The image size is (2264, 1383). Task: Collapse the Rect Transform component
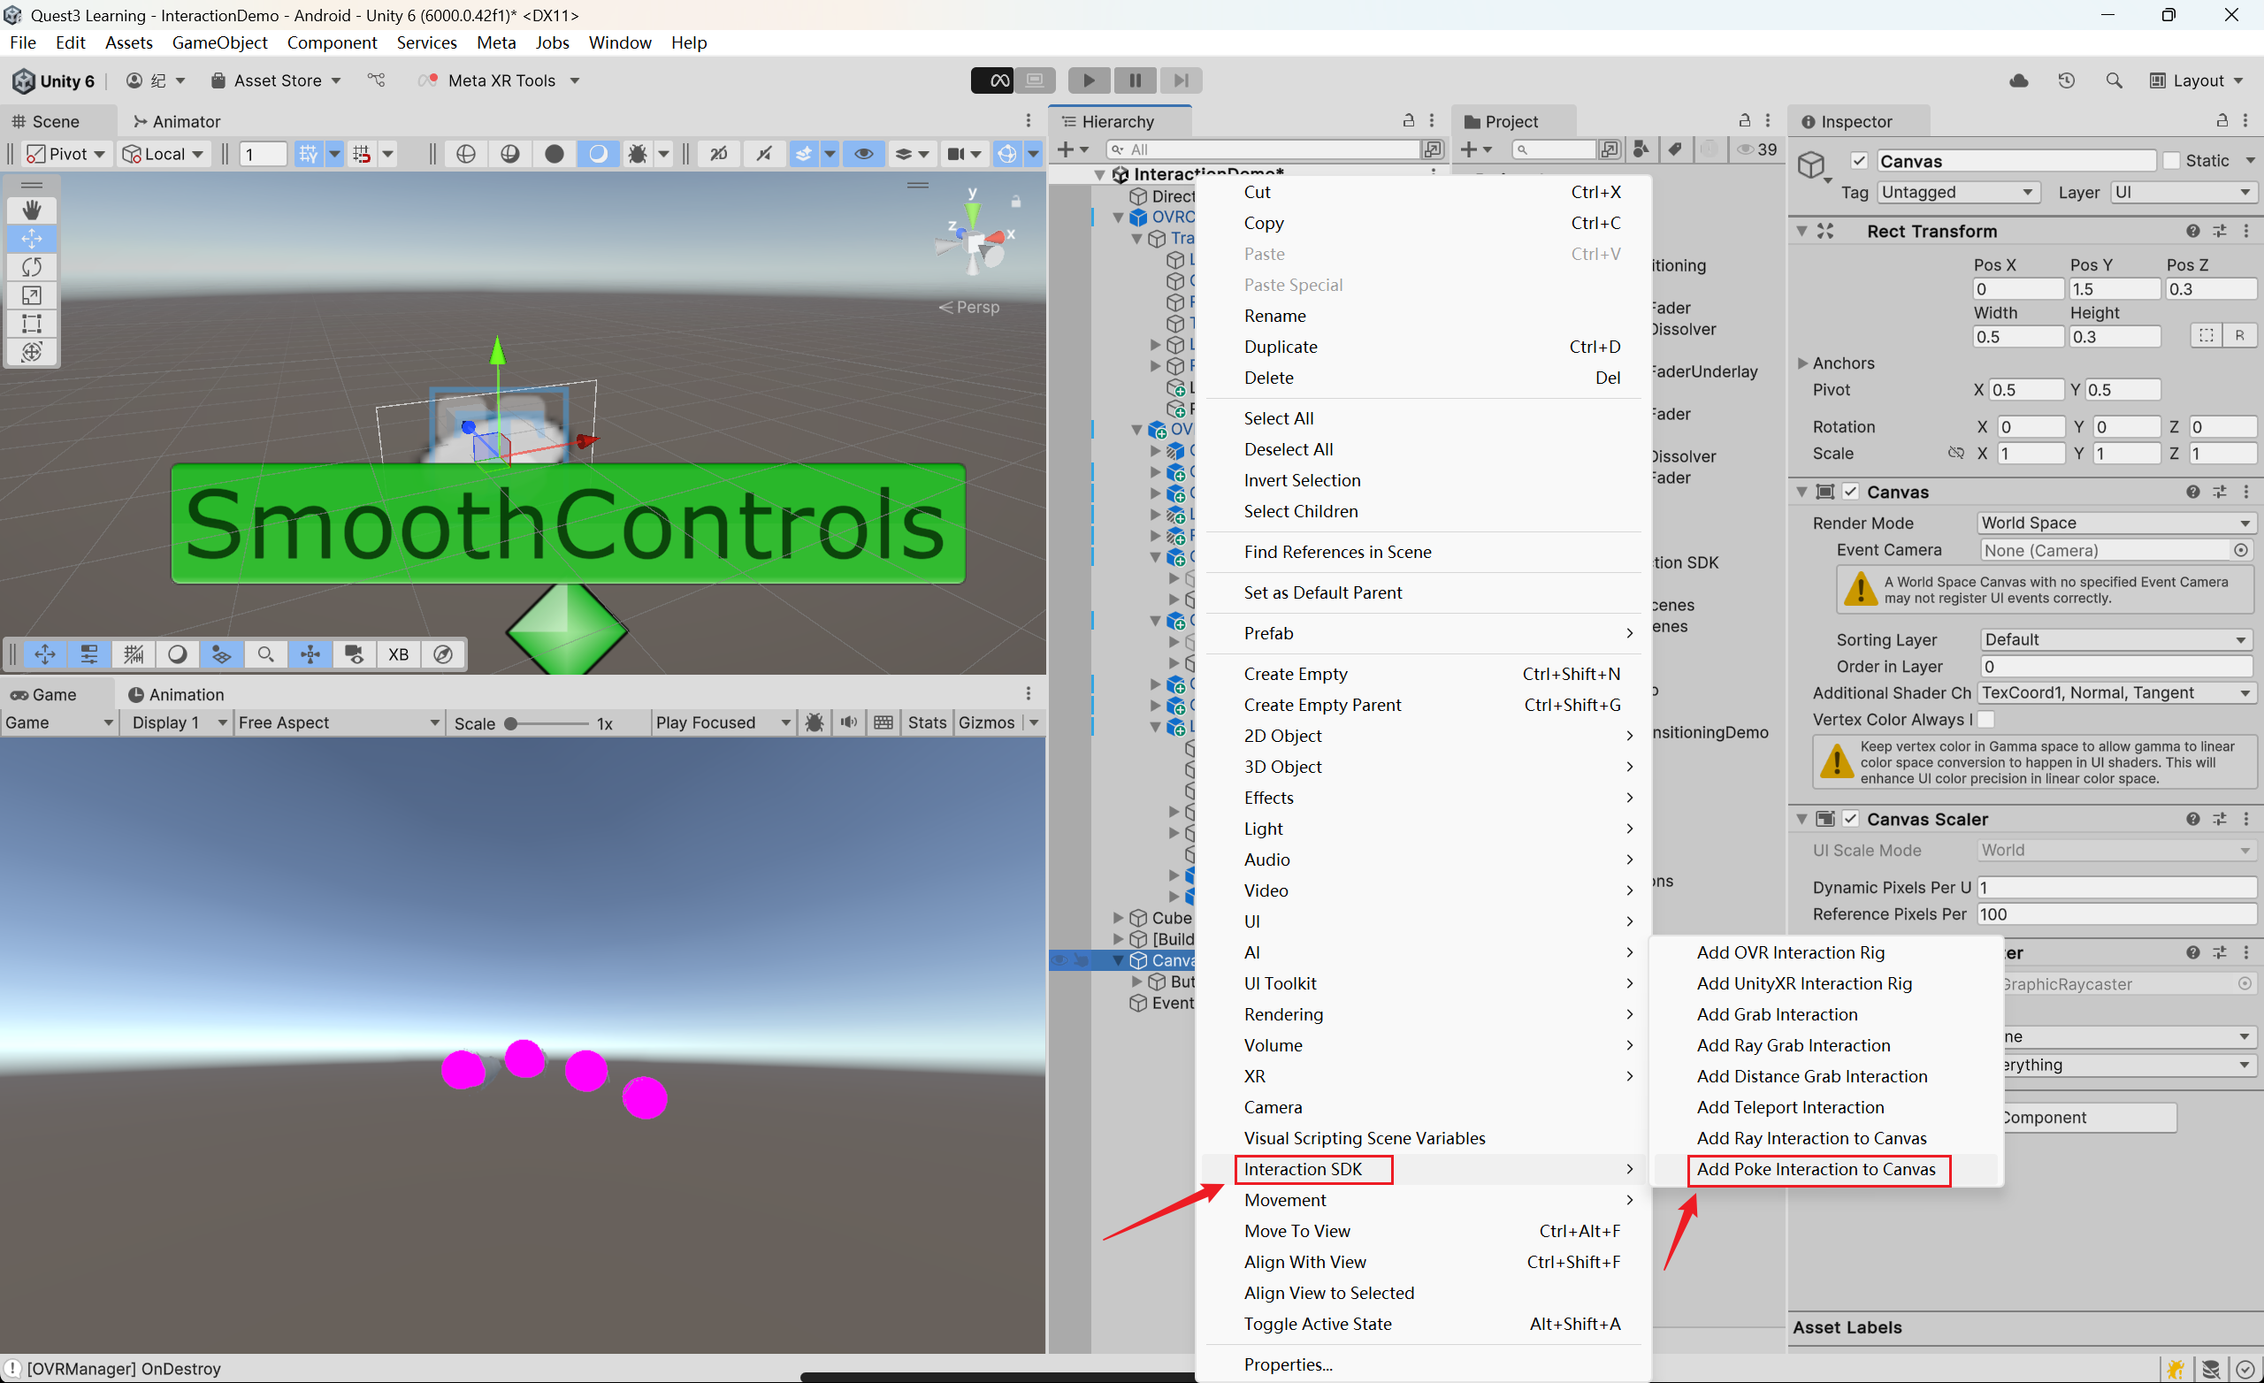pyautogui.click(x=1801, y=232)
